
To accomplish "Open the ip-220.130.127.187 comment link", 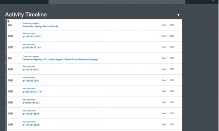I will [32, 92].
